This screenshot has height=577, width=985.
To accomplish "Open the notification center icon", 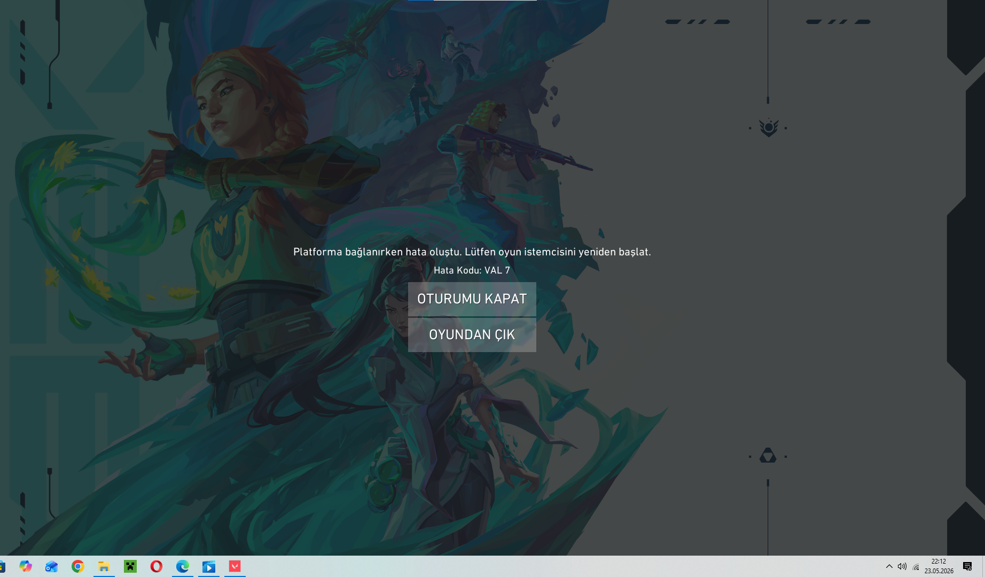I will [x=967, y=566].
